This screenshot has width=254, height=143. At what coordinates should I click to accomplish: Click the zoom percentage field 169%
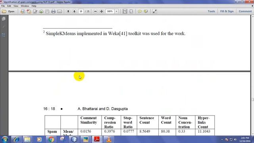click(110, 12)
